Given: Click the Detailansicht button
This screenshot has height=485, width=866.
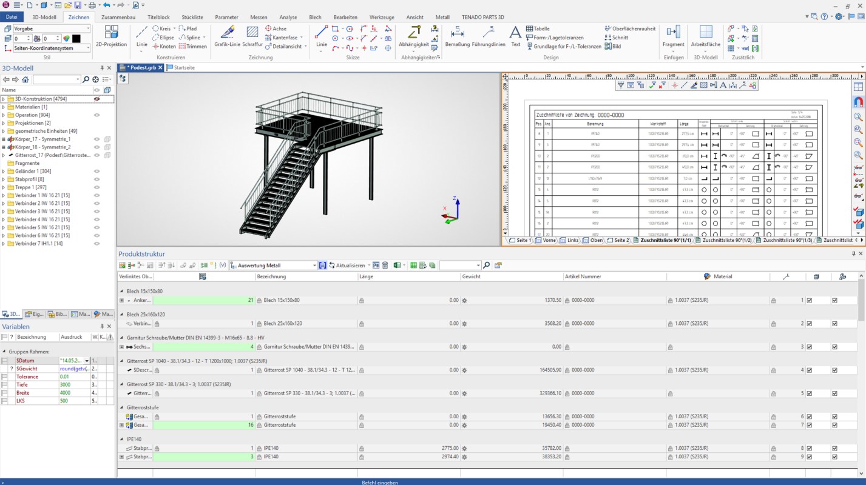Looking at the screenshot, I should tap(286, 46).
